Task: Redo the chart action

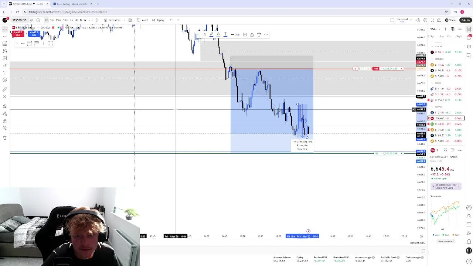Action: [x=178, y=20]
